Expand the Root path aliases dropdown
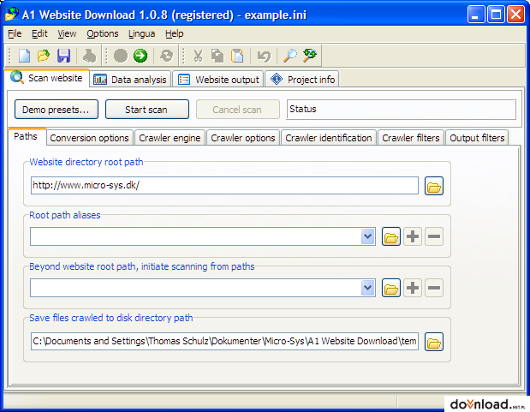Screen dimensions: 530x412 pos(368,236)
